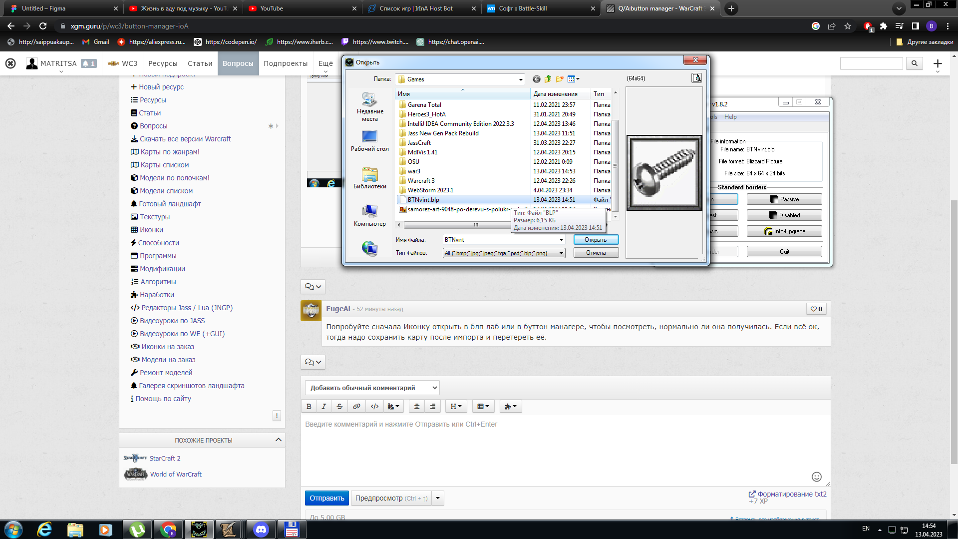Open Discord from the taskbar
This screenshot has width=958, height=539.
tap(261, 530)
